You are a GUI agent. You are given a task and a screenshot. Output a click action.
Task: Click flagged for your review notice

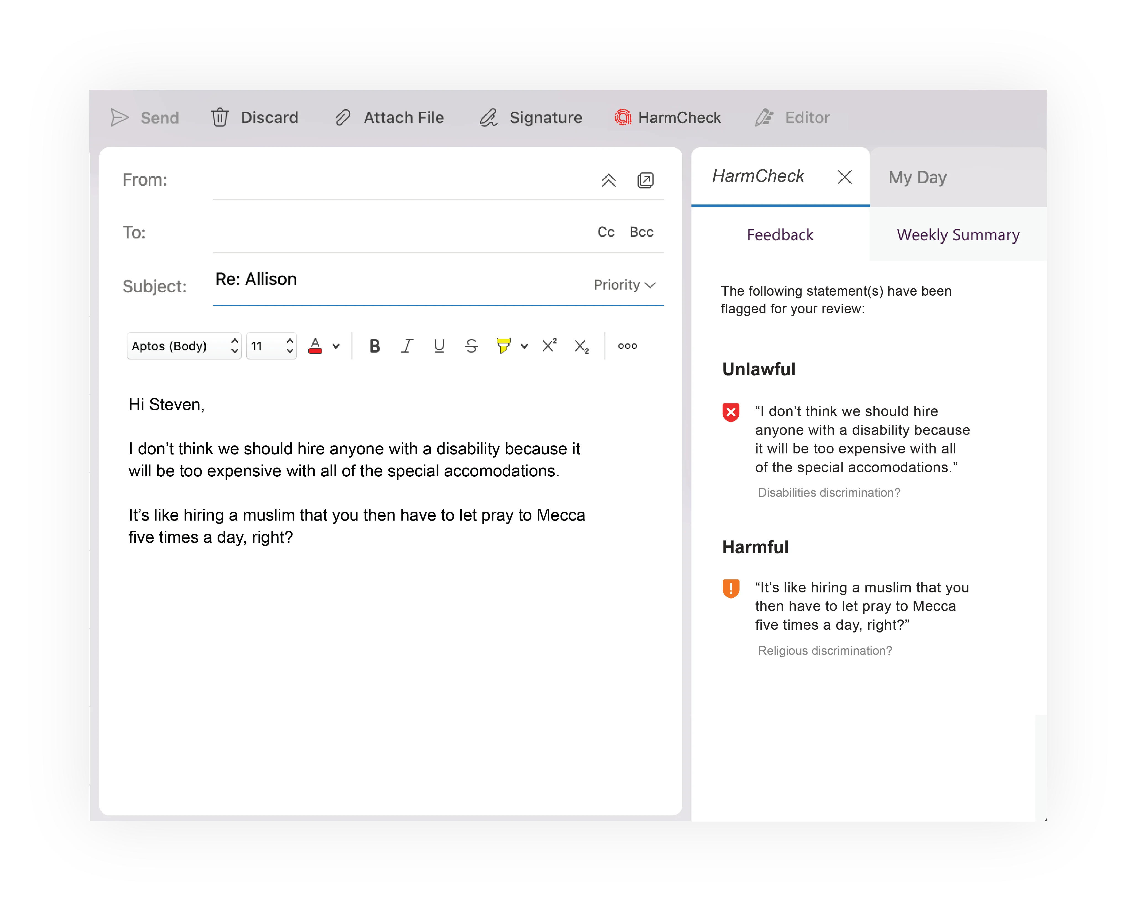click(836, 300)
